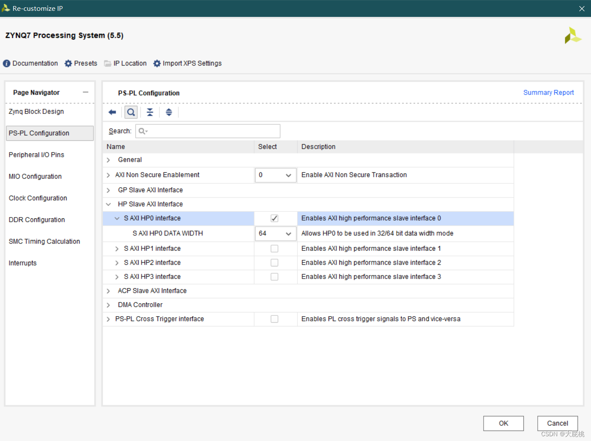The width and height of the screenshot is (591, 441).
Task: Select the S AXI HP0 DATA WIDTH row label
Action: tap(168, 233)
